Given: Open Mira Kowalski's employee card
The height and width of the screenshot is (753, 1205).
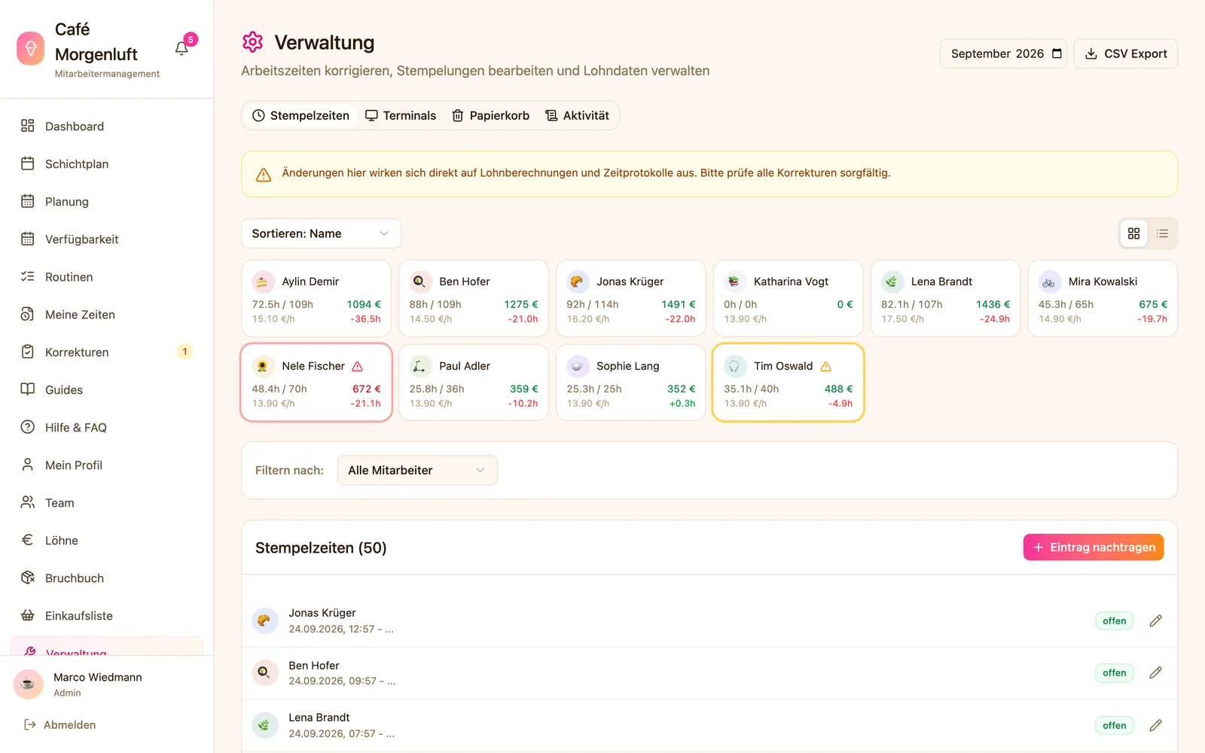Looking at the screenshot, I should pyautogui.click(x=1103, y=298).
